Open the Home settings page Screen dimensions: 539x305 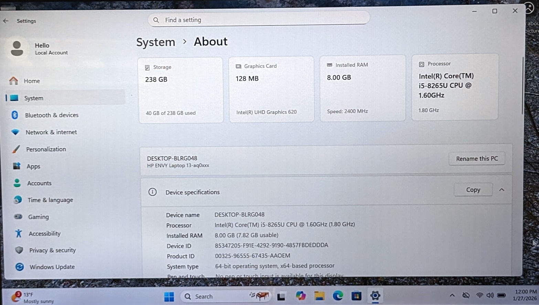pos(65,81)
